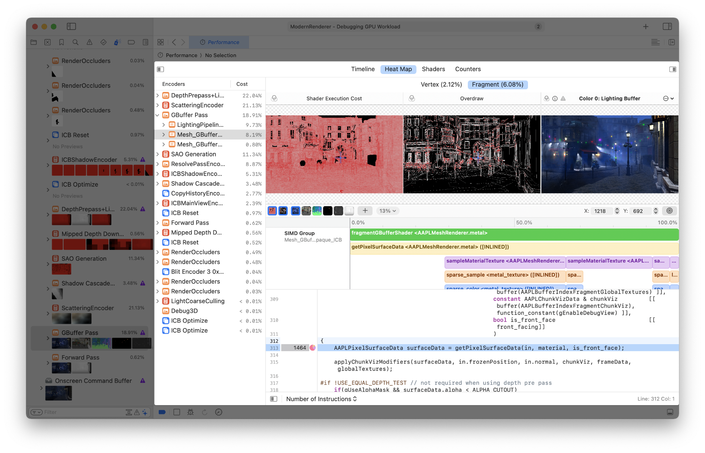The image size is (705, 453).
Task: Click the camera icon above Shader Execution Cost
Action: click(274, 98)
